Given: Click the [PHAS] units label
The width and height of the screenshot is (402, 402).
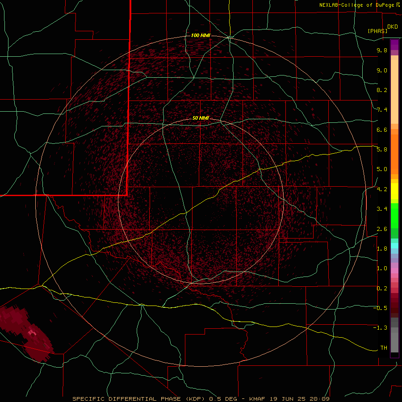Looking at the screenshot, I should click(377, 31).
